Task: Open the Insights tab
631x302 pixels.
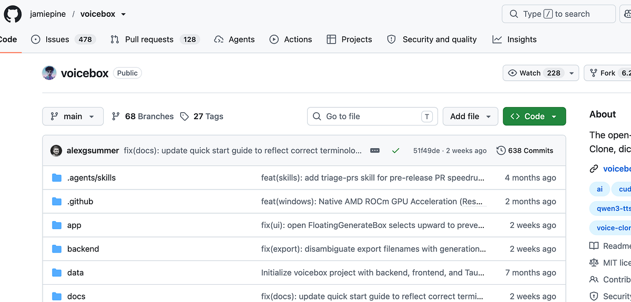Action: coord(514,39)
